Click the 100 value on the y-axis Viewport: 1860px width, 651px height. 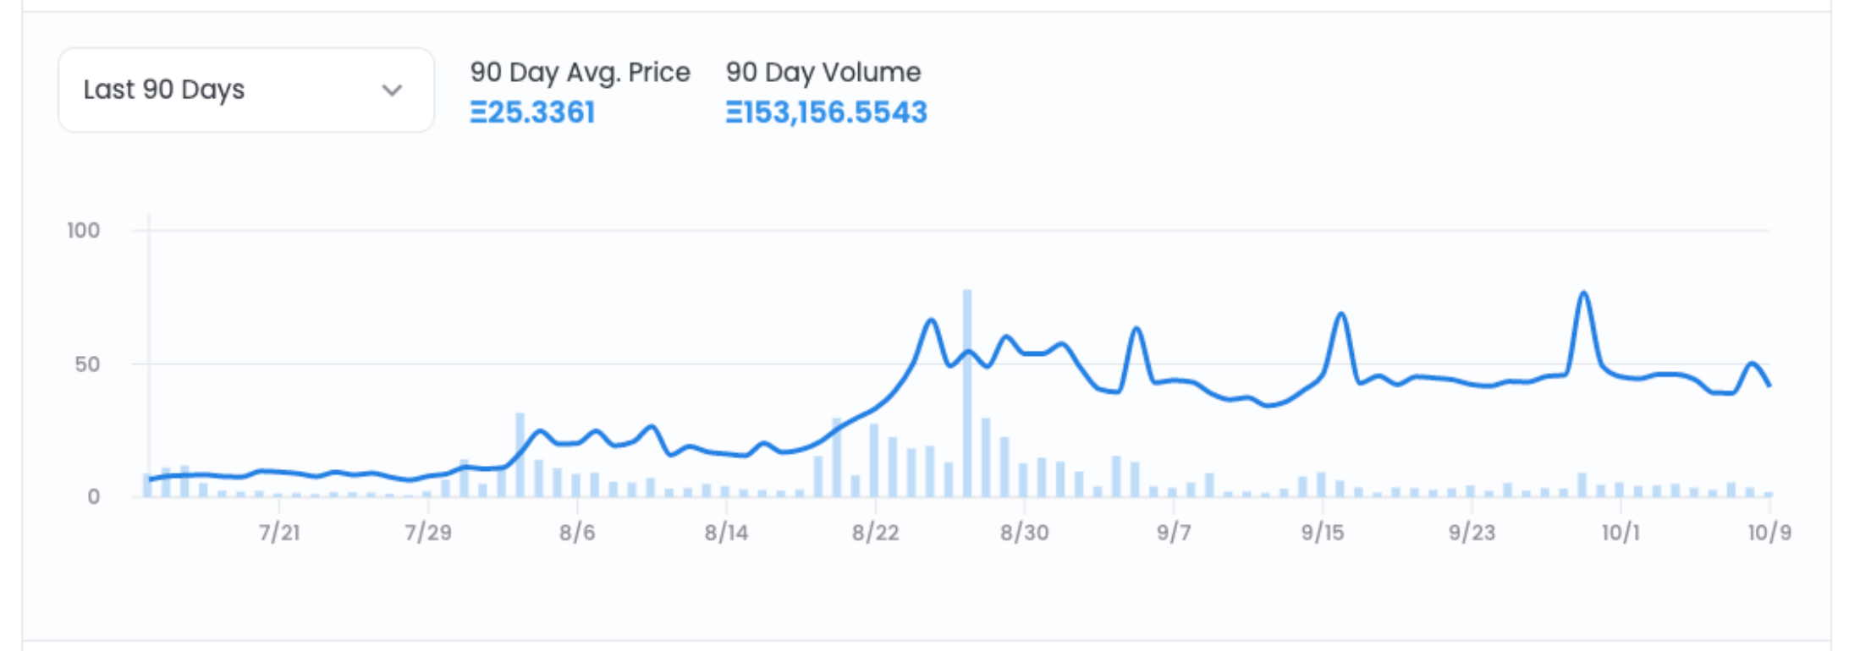click(x=83, y=231)
